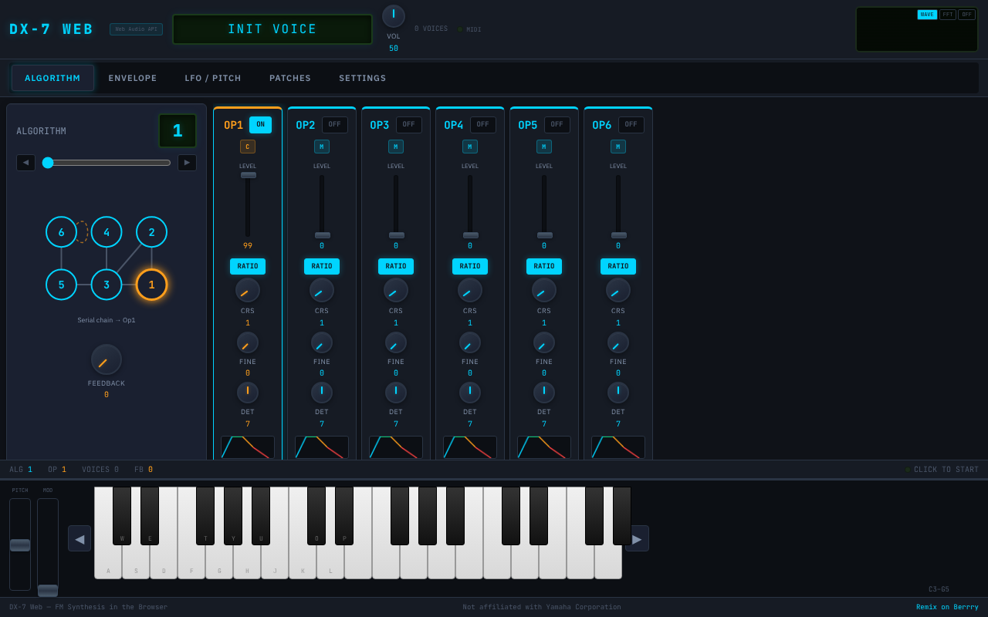Click the FINE knob on OP2

(321, 342)
